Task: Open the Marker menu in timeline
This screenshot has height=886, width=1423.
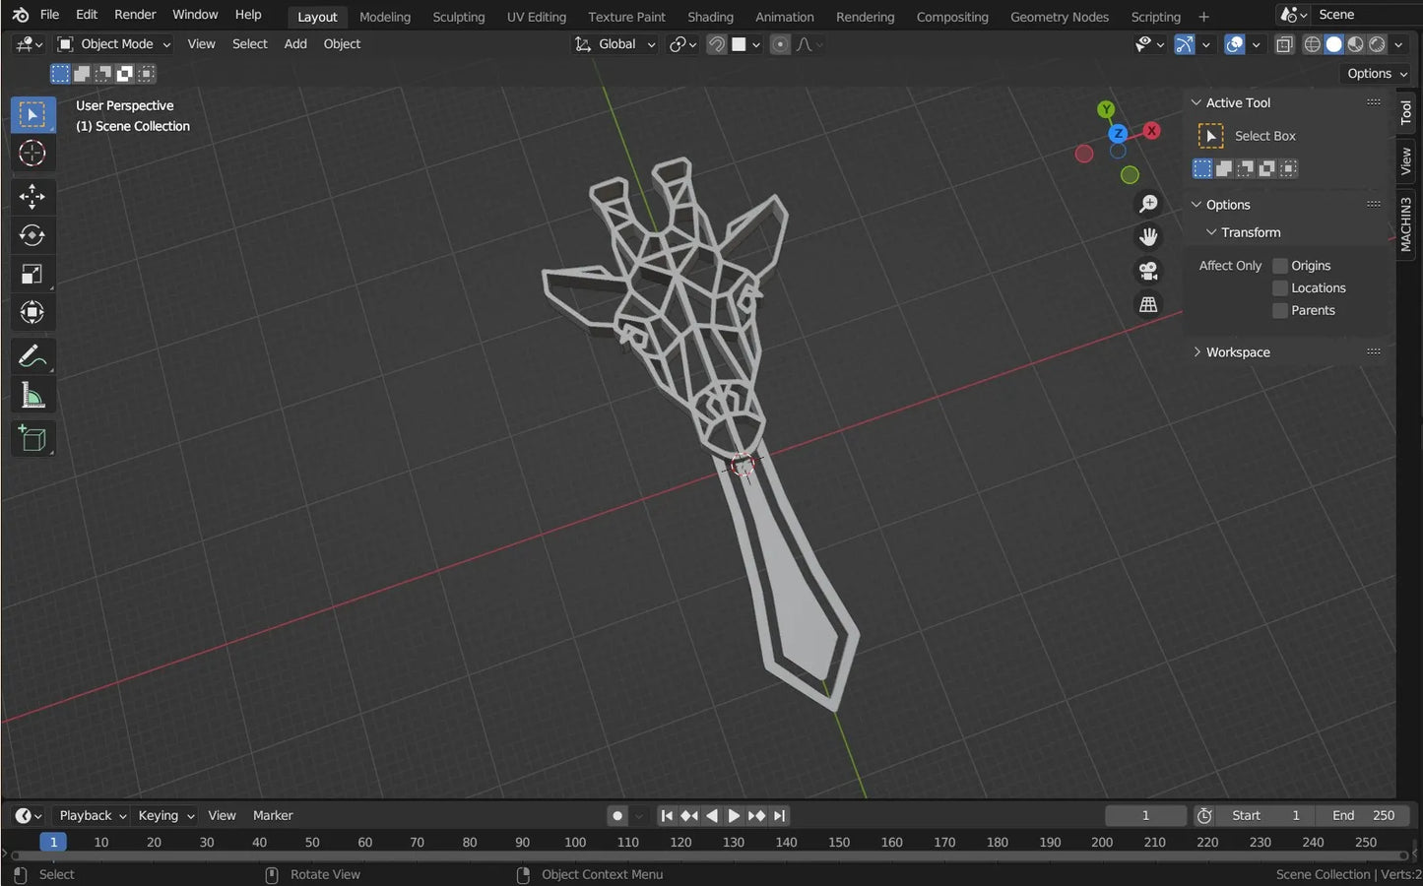Action: coord(273,816)
